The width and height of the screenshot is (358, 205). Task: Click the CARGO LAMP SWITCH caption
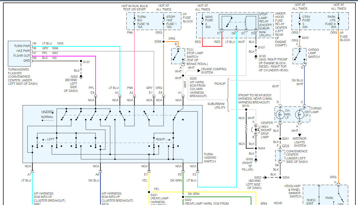pyautogui.click(x=314, y=53)
